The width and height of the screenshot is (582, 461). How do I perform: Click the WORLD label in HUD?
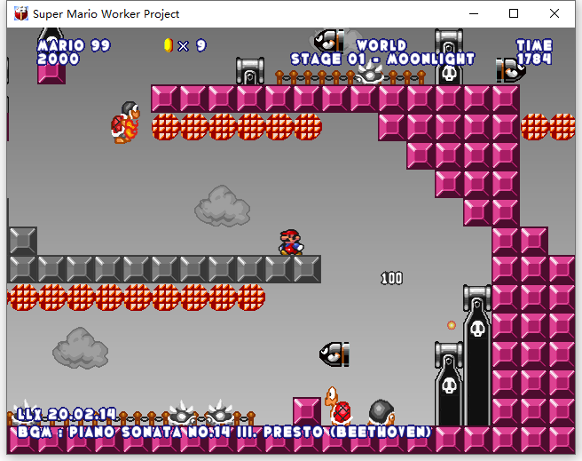(381, 45)
